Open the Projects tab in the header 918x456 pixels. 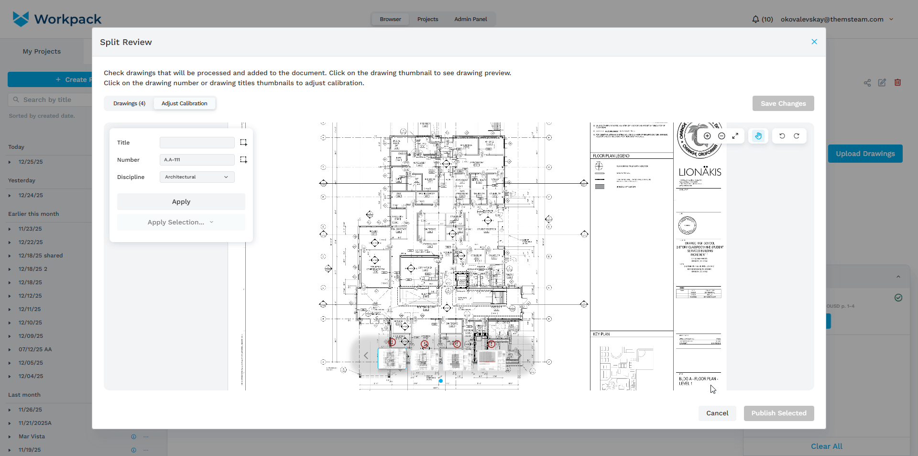tap(427, 19)
